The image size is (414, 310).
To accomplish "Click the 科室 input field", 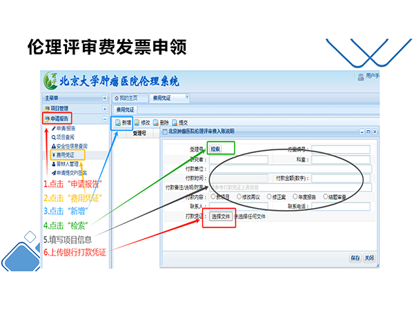I will [341, 160].
